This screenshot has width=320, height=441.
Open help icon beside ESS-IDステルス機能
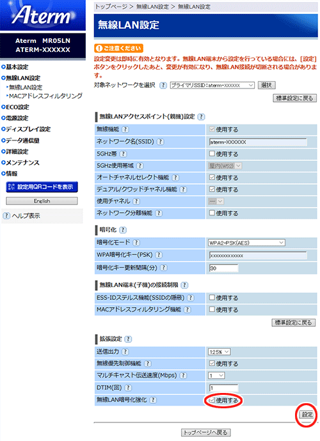[x=191, y=297]
